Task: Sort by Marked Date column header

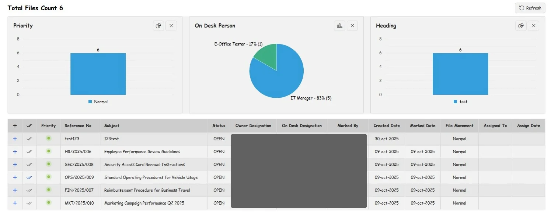Action: pos(423,126)
